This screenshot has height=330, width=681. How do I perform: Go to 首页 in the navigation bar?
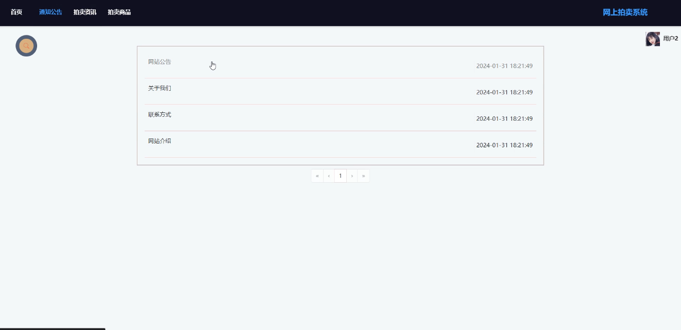(17, 12)
